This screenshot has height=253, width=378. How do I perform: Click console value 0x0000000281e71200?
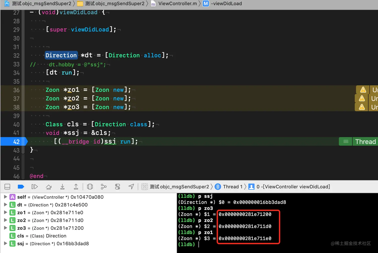pos(245,214)
